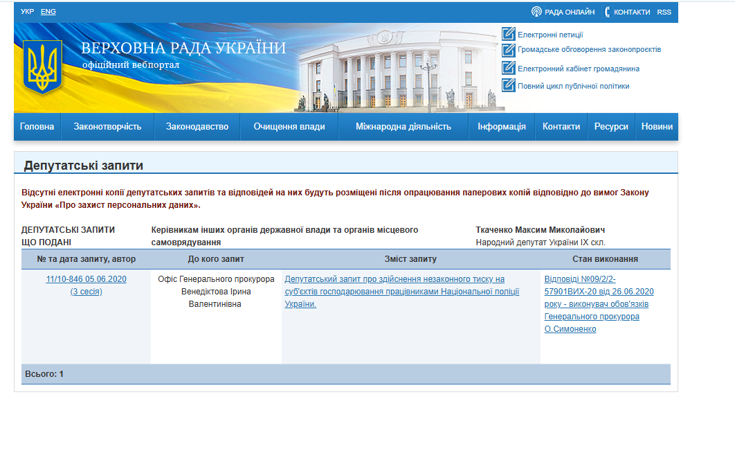Click the edit icon next to Електронні петиції
This screenshot has height=451, width=735.
[509, 34]
